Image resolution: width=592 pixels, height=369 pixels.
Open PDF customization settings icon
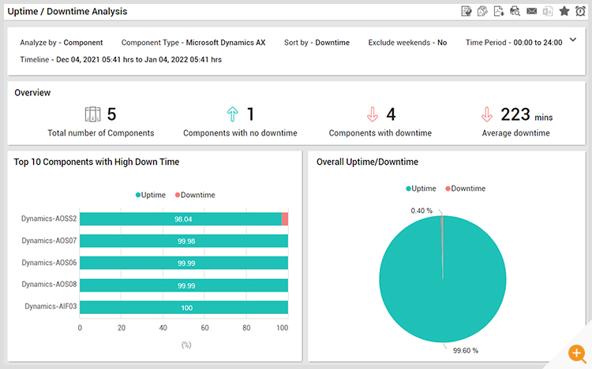(482, 11)
